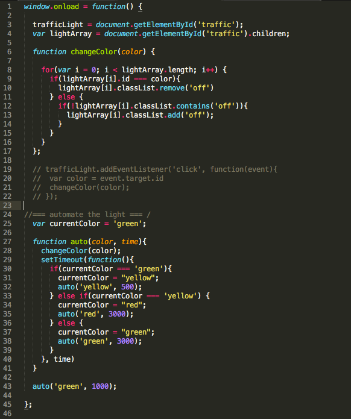This screenshot has width=351, height=419.
Task: Click commented 'changeColor(color);' on line 21
Action: 89,187
